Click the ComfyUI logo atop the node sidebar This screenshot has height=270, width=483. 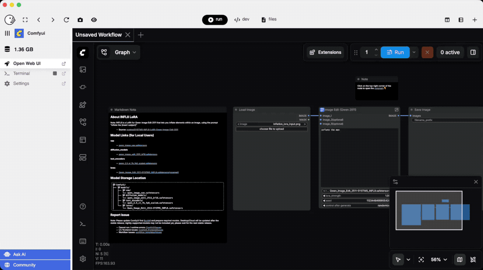82,53
